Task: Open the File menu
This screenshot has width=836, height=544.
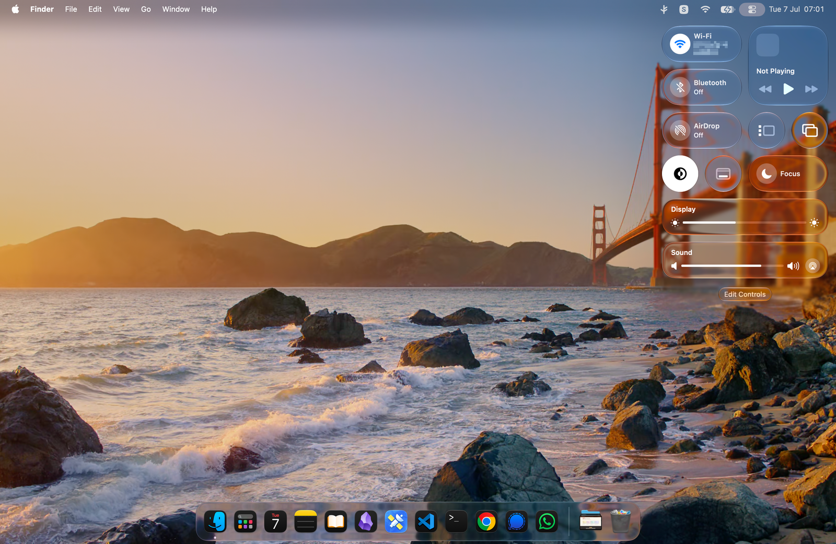Action: (x=71, y=9)
